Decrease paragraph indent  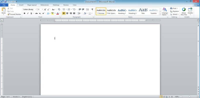(80, 9)
